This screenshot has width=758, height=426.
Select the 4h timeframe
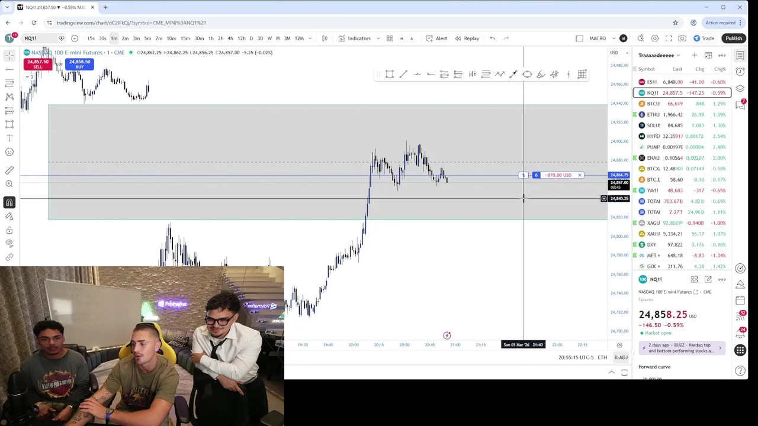[230, 38]
